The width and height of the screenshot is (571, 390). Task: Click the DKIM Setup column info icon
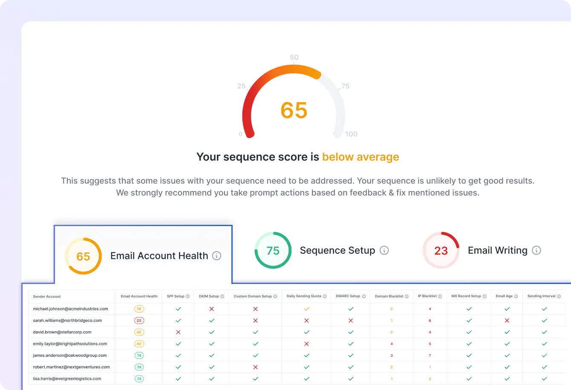[222, 296]
